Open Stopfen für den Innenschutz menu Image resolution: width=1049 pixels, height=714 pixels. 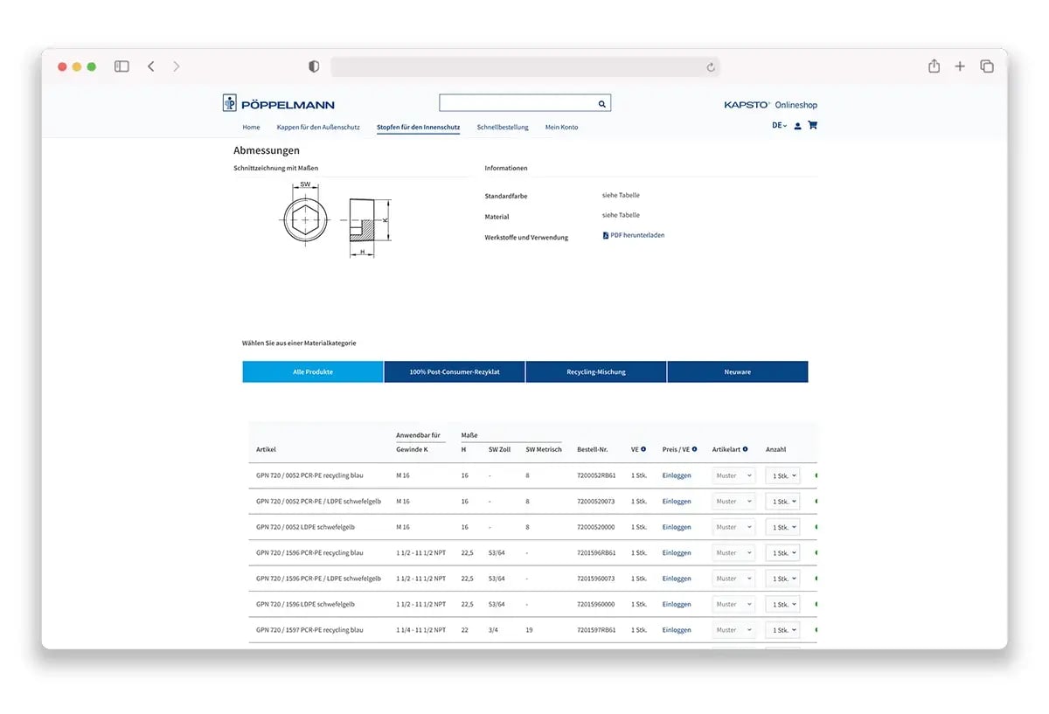pos(418,128)
